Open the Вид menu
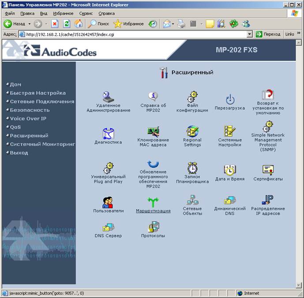 [44, 13]
